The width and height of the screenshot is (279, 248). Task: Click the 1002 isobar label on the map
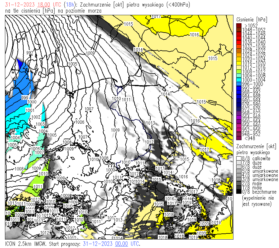click(36, 117)
